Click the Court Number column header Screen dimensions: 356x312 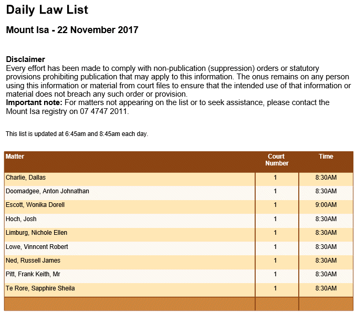pos(276,160)
